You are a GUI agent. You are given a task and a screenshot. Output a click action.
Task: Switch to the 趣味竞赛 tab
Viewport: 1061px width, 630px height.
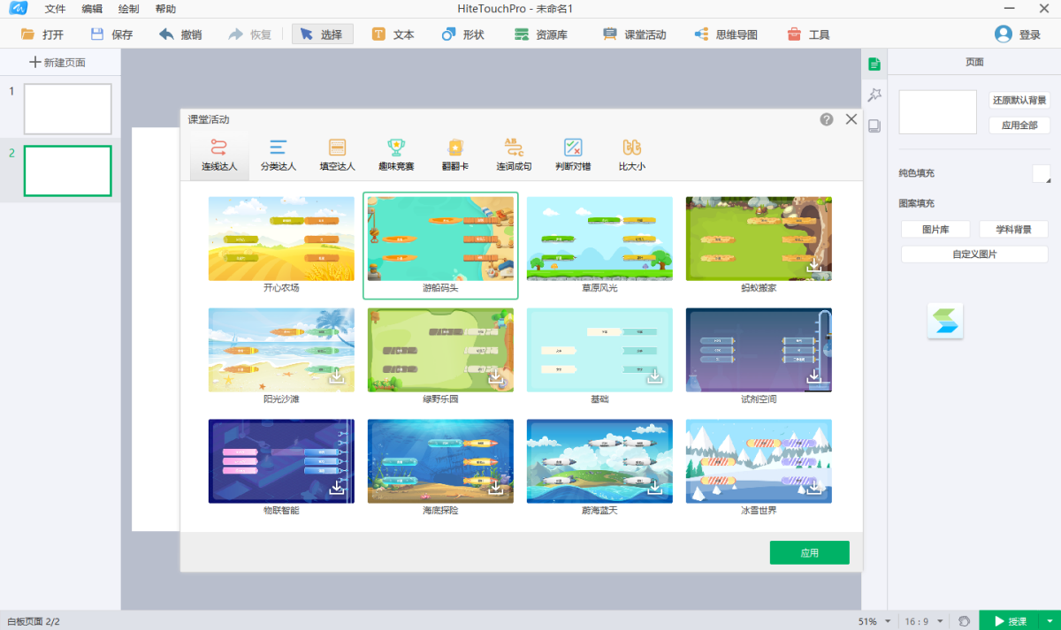tap(395, 155)
